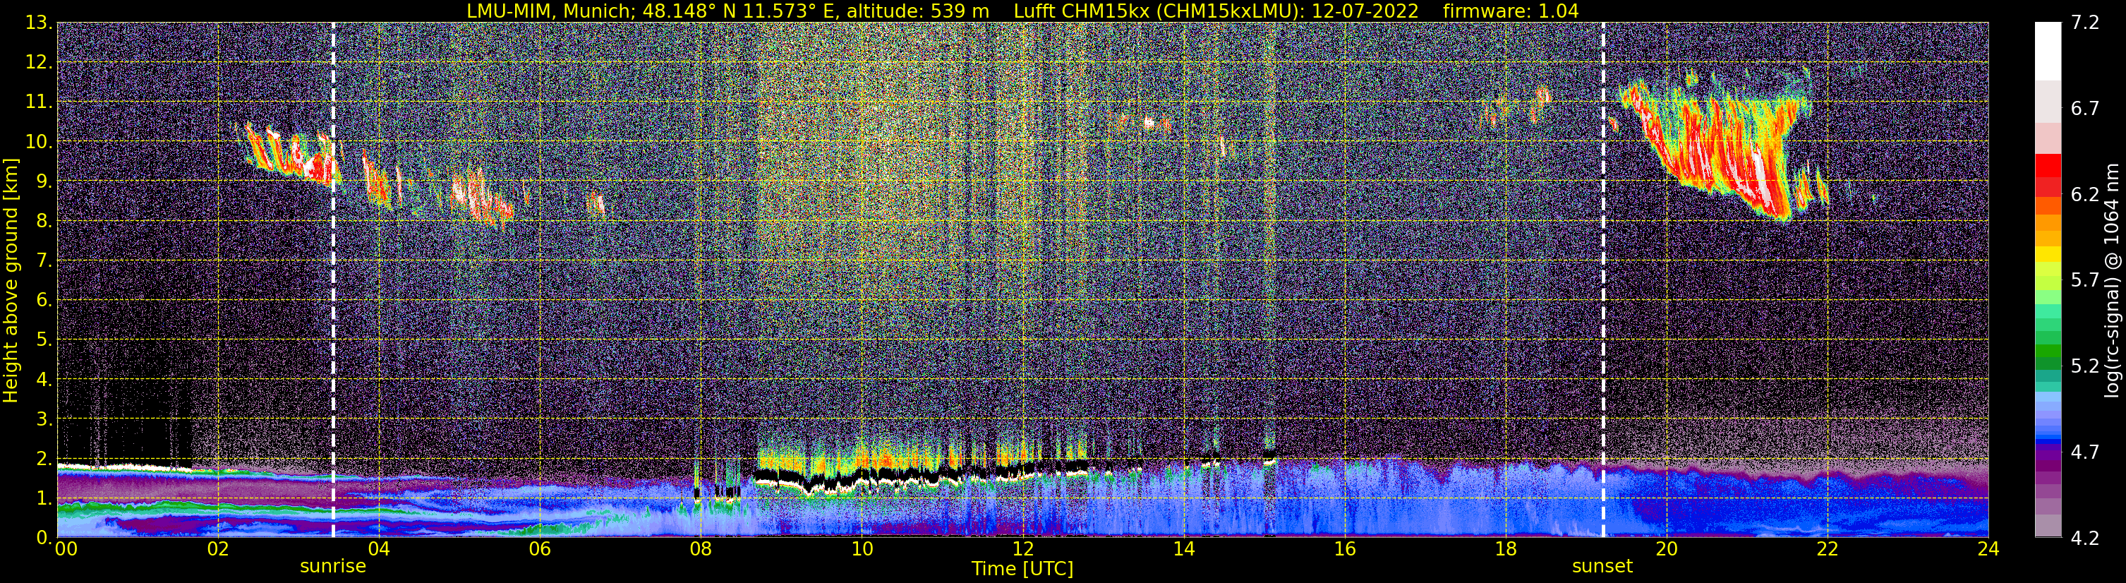The width and height of the screenshot is (2126, 583).
Task: Select the 'Time [UTC]' axis label
Action: coord(1022,569)
